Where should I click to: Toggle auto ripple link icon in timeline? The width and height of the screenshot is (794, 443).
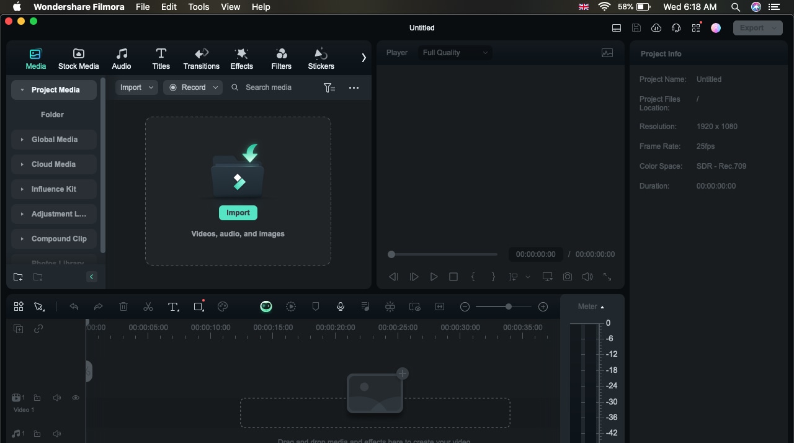tap(38, 329)
